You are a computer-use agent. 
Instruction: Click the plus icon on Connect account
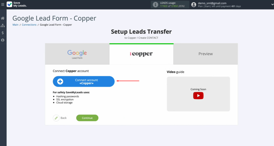[x=60, y=82]
